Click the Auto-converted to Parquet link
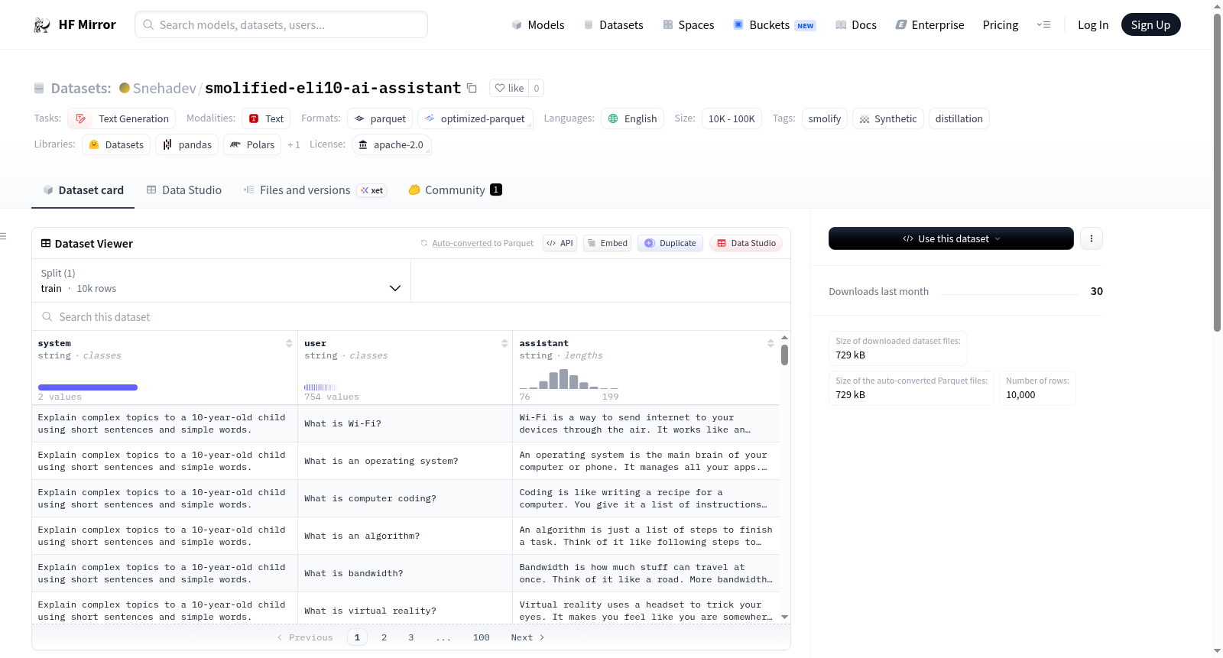The width and height of the screenshot is (1223, 658). [x=482, y=243]
